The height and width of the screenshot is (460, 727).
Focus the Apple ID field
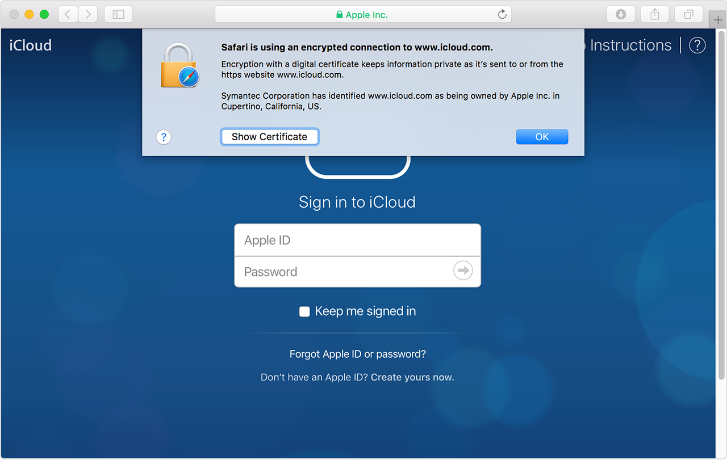(357, 240)
